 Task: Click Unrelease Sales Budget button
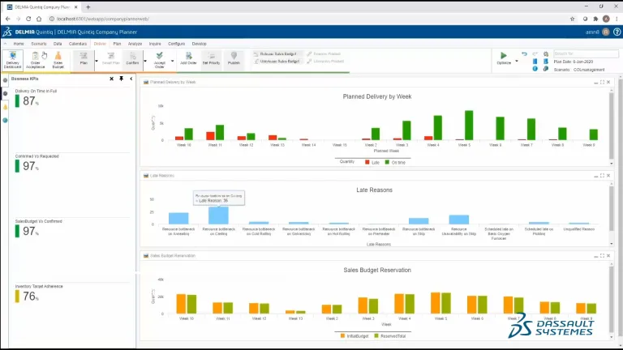click(x=277, y=62)
